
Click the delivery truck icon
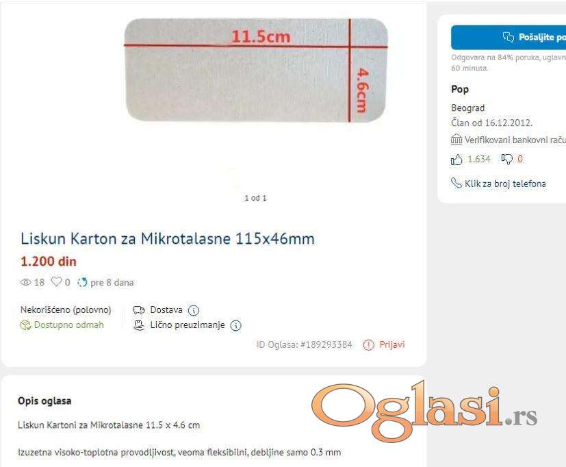pyautogui.click(x=139, y=310)
